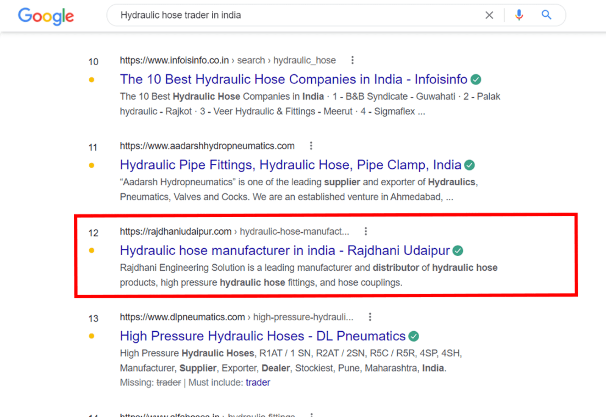Open 'Hydraulic Pipe Fittings, Hydraulic Hose' result
The height and width of the screenshot is (417, 606).
tap(290, 165)
